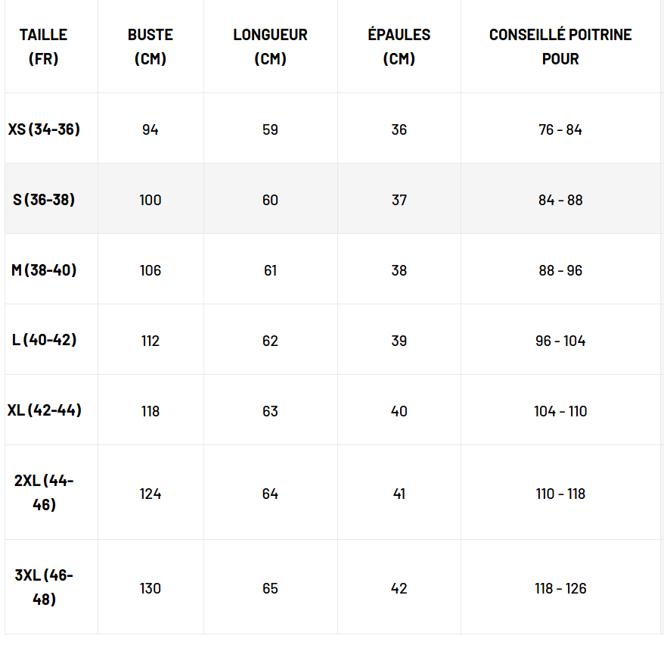The image size is (664, 645).
Task: Select the XS (34-36) size row label
Action: [44, 129]
